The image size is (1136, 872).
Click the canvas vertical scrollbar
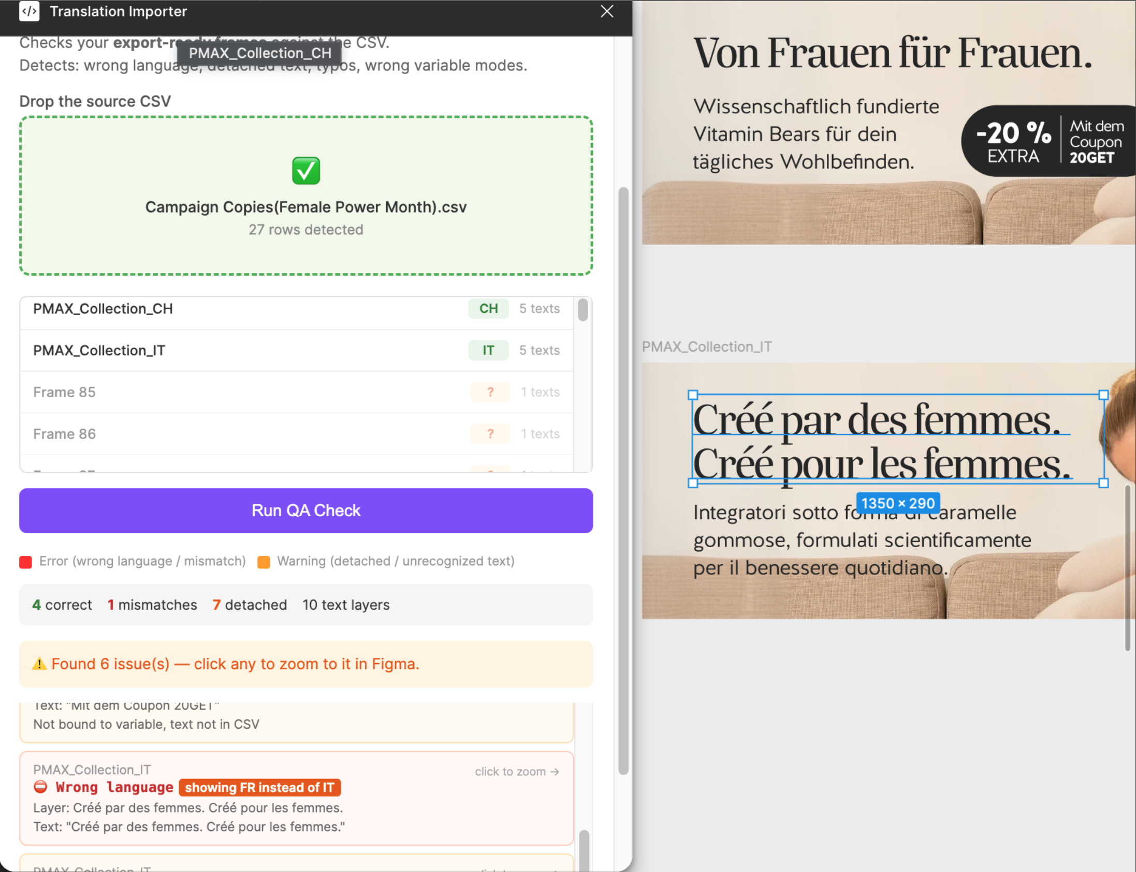point(1127,568)
